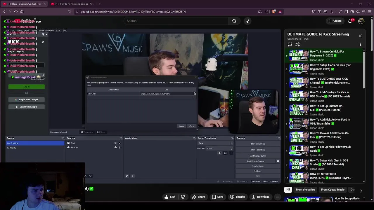Share page with the address bar share icon
The width and height of the screenshot is (374, 210).
[266, 12]
